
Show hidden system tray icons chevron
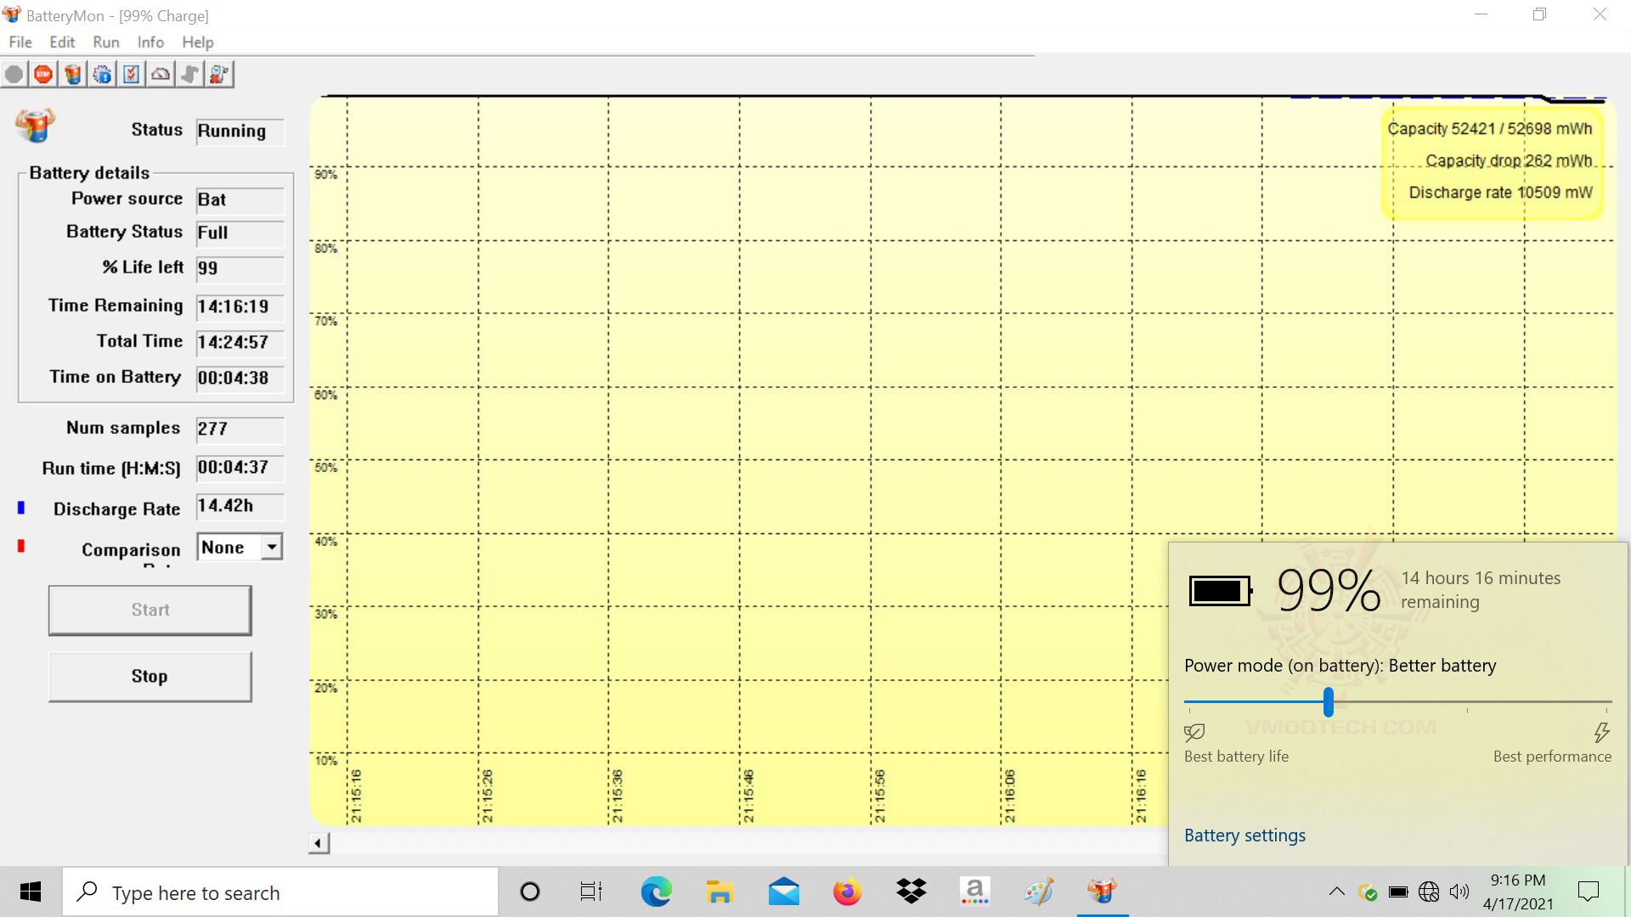[x=1336, y=892]
